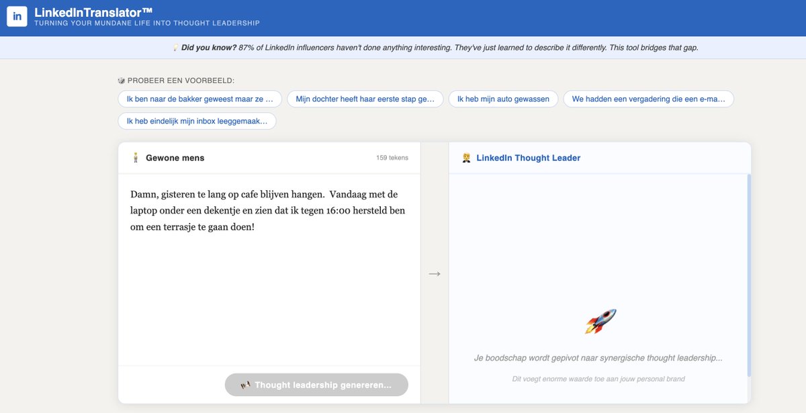The height and width of the screenshot is (413, 806).
Task: Click the 'Thought leadership genereren...' button
Action: (x=316, y=385)
